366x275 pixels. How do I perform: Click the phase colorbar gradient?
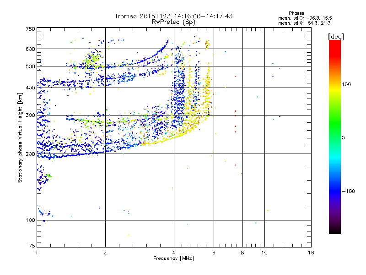click(x=335, y=137)
